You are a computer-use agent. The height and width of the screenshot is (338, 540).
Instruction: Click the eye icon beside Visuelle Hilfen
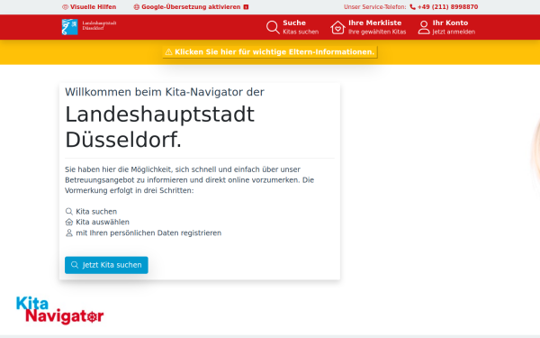pyautogui.click(x=65, y=7)
